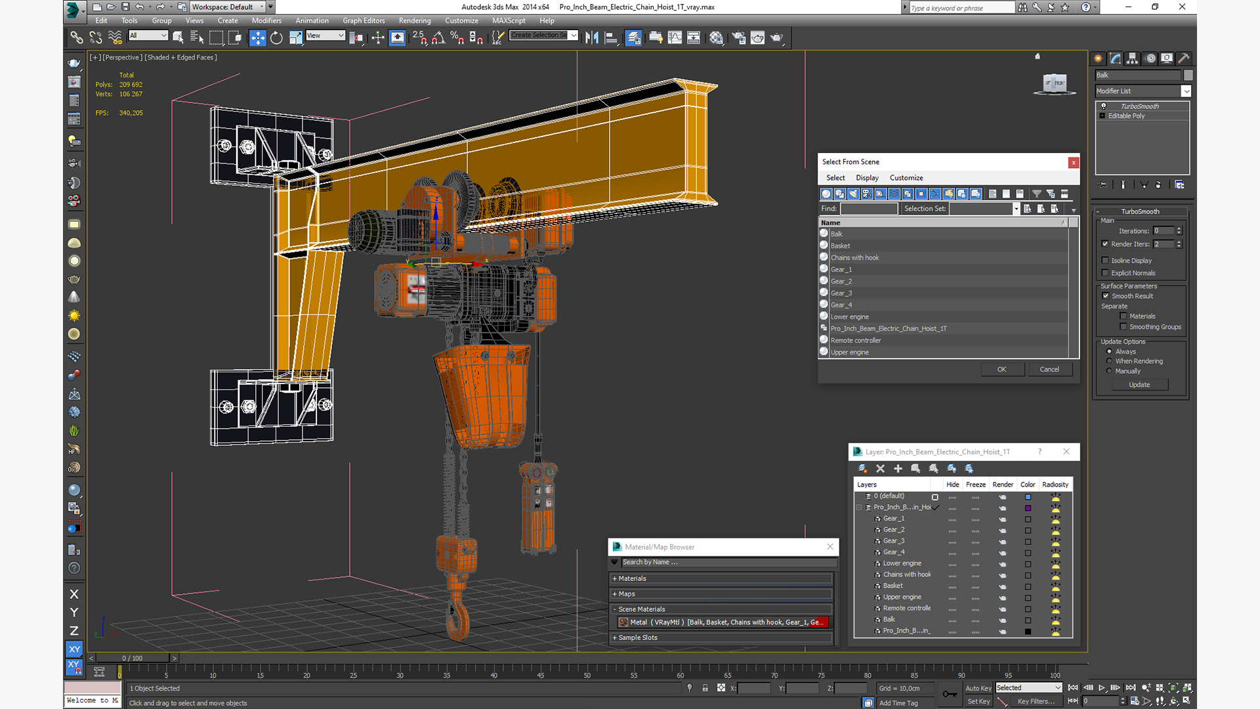The height and width of the screenshot is (709, 1260).
Task: Expand Sample Slots in Material Browser
Action: coord(722,638)
